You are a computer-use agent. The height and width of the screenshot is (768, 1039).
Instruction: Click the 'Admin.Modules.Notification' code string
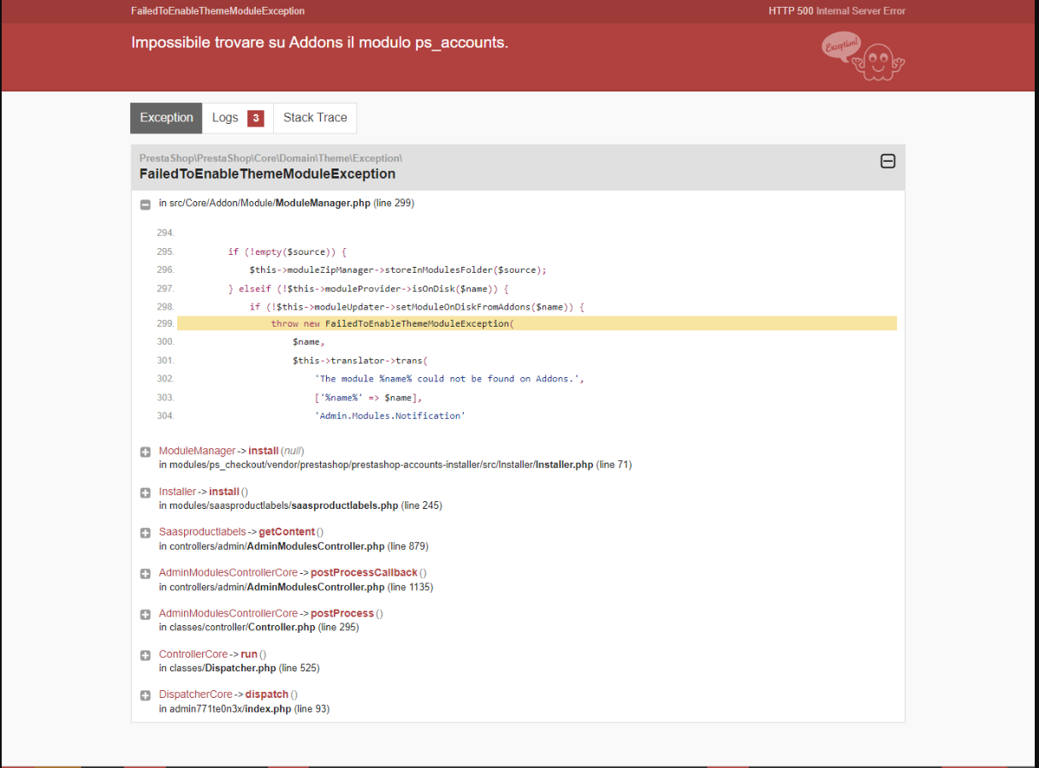(390, 416)
